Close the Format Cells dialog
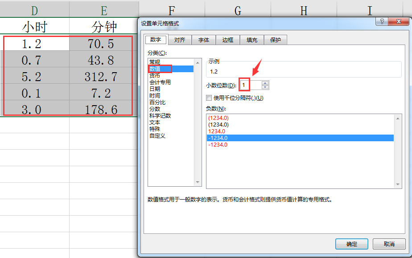Image resolution: width=412 pixels, height=258 pixels. coord(398,21)
